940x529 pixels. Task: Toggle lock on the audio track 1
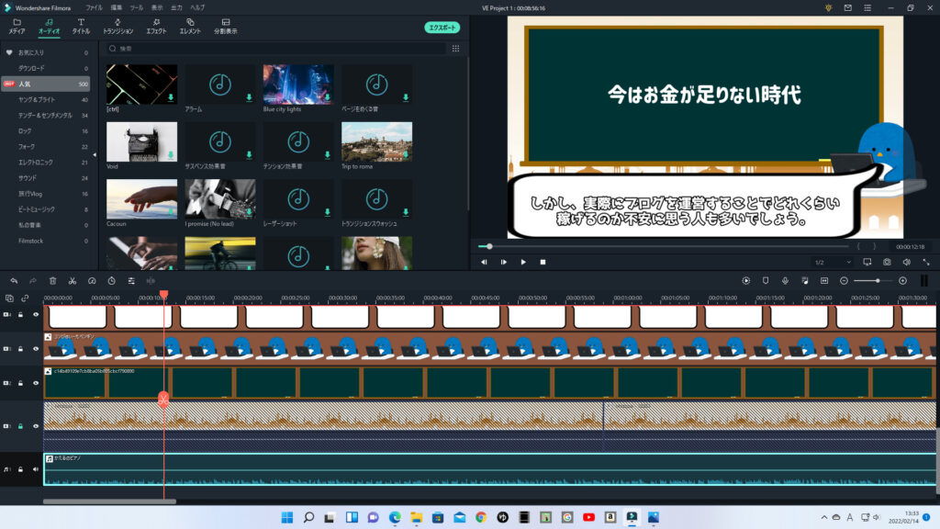click(21, 469)
